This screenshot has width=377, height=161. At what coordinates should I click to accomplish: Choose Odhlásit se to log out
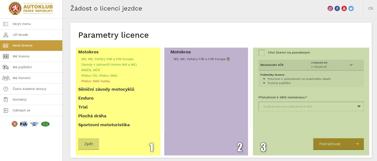pyautogui.click(x=31, y=110)
